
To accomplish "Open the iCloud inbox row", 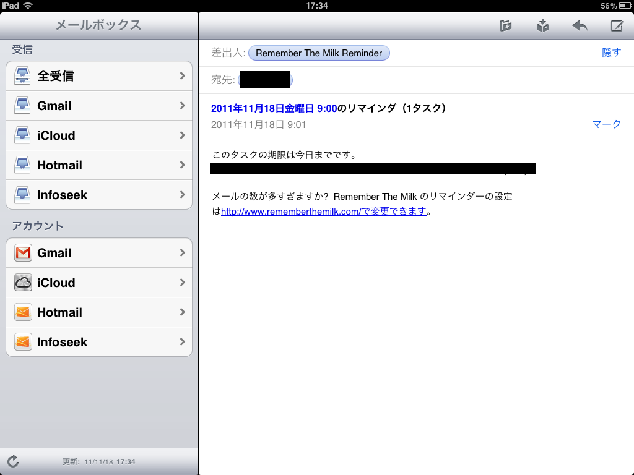I will tap(99, 135).
